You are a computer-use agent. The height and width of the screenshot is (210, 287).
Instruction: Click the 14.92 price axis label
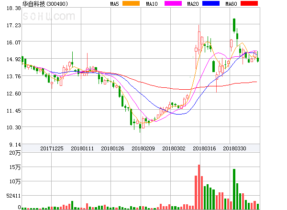coord(14,59)
